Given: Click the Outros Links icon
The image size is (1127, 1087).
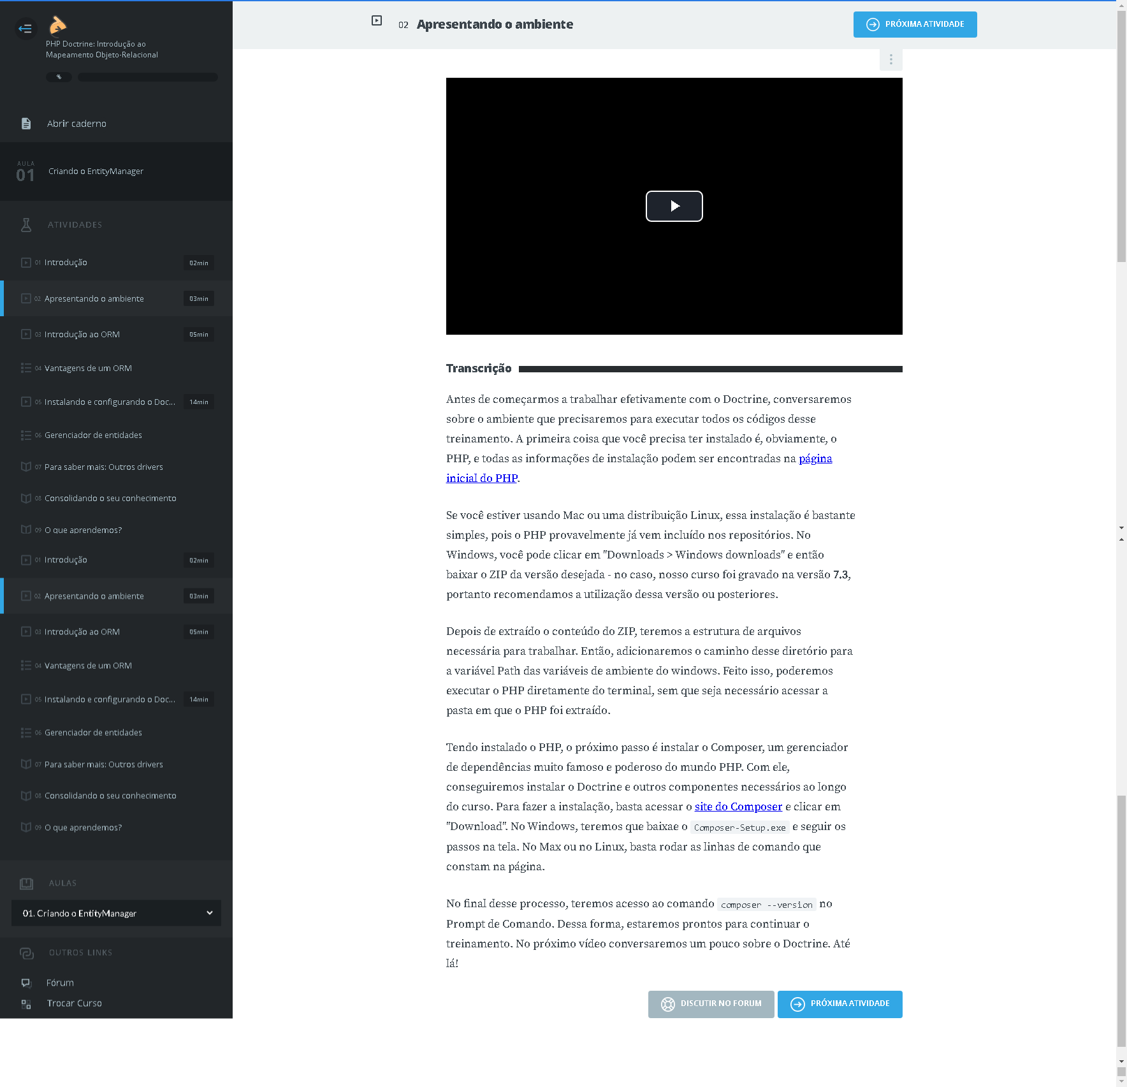Looking at the screenshot, I should coord(26,953).
